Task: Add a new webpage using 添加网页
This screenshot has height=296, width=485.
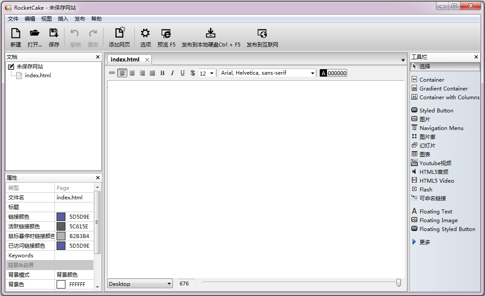Action: [x=119, y=37]
